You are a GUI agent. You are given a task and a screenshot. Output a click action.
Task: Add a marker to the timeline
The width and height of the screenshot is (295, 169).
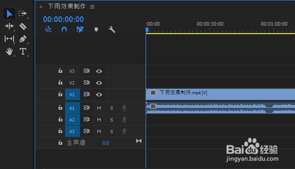click(96, 29)
